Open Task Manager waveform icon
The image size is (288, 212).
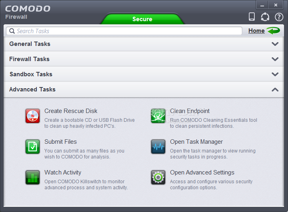pyautogui.click(x=158, y=147)
